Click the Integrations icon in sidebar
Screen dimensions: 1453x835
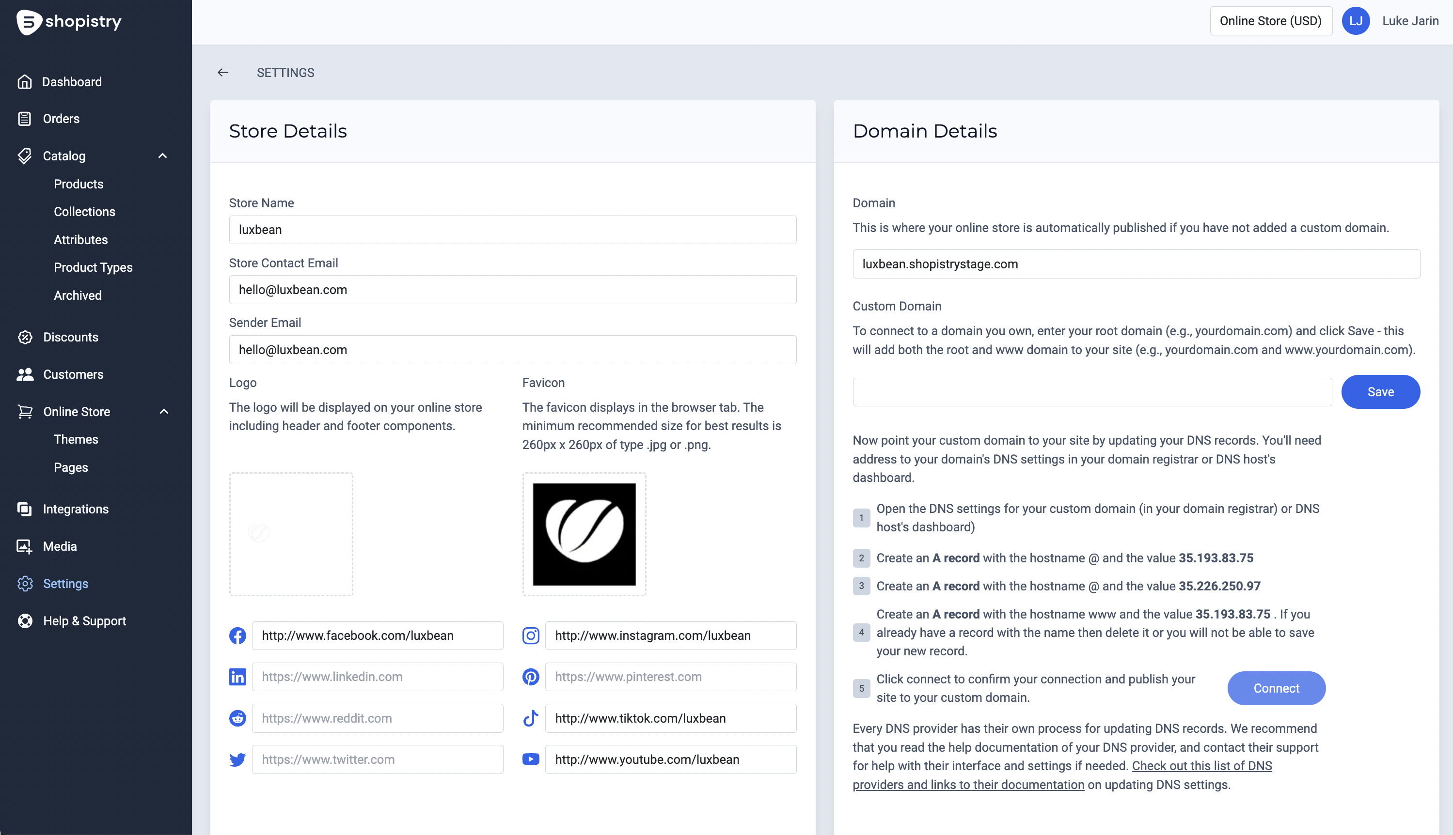coord(25,509)
